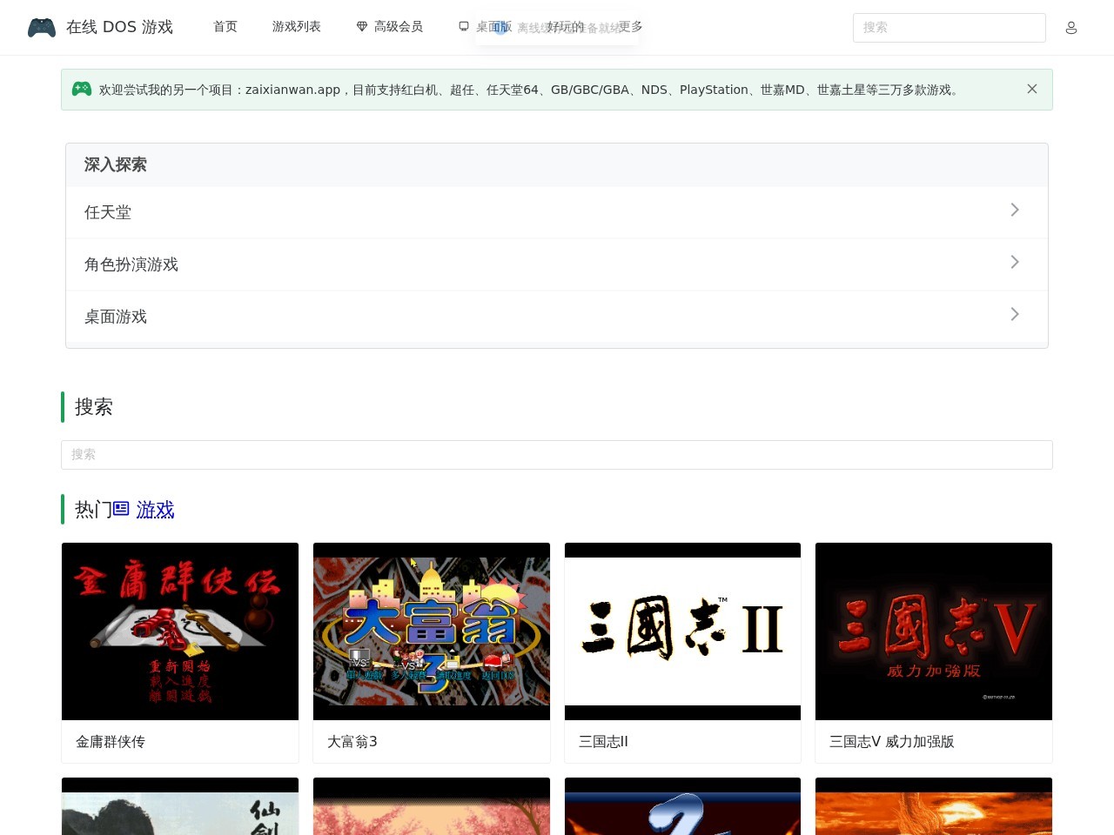The width and height of the screenshot is (1114, 835).
Task: Click the 游戏 link in the 热门 heading
Action: (155, 510)
